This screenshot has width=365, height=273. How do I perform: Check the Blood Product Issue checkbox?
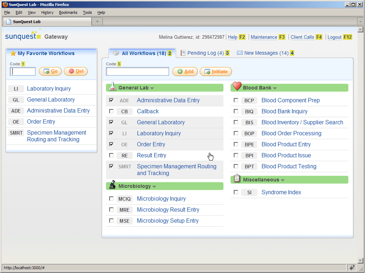tap(236, 155)
